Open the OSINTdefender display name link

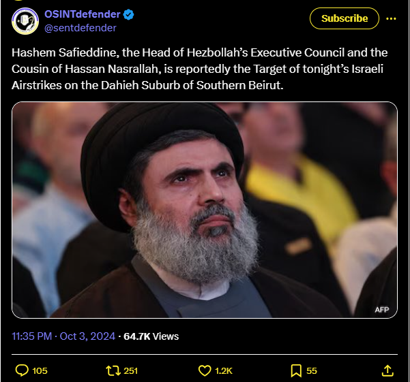pyautogui.click(x=82, y=14)
